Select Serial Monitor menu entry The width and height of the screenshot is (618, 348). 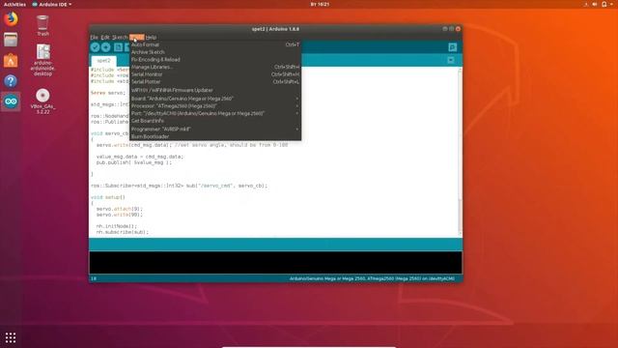(215, 74)
